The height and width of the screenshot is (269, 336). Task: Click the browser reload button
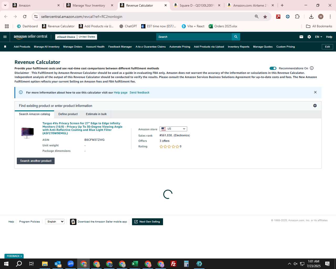pyautogui.click(x=25, y=17)
